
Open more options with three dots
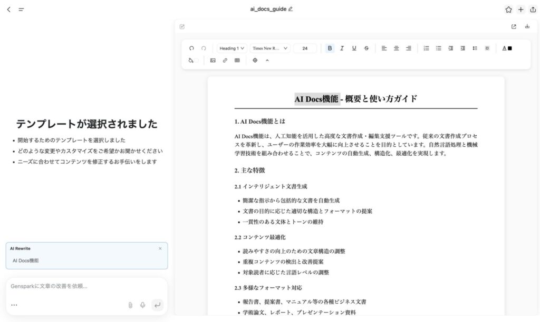coord(14,305)
